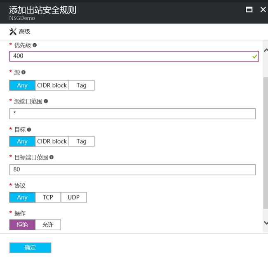Choose UDP protocol
Viewport: 268px width, 257px height.
(x=74, y=197)
